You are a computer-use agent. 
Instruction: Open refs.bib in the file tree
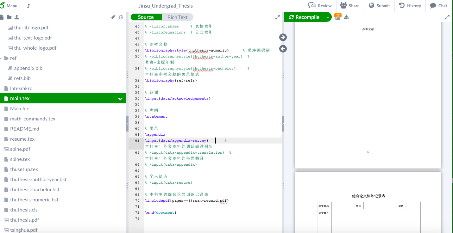22,78
